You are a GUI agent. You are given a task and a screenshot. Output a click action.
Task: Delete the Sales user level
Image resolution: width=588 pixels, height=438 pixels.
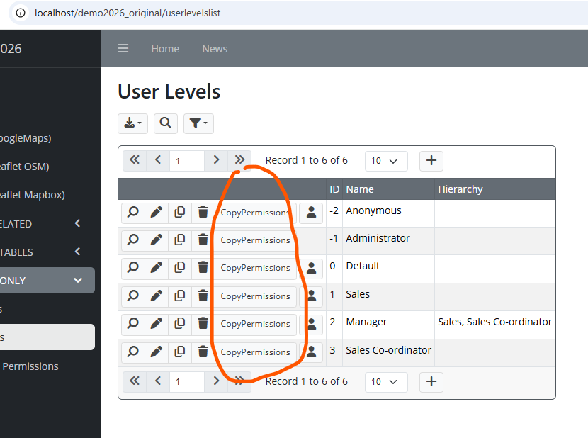click(x=203, y=296)
